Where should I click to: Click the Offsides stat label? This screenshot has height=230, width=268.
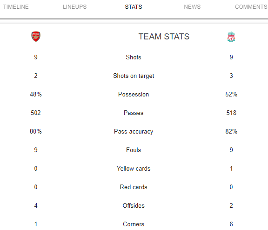(134, 205)
